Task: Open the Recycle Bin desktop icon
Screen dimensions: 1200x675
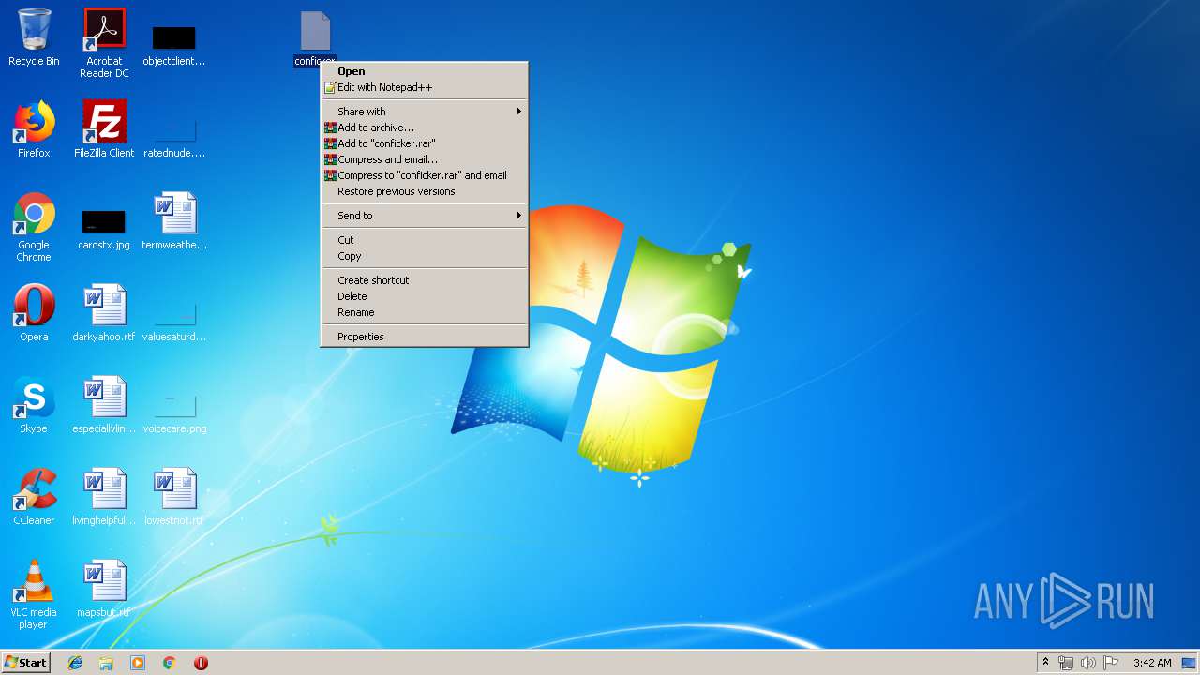Action: tap(34, 37)
